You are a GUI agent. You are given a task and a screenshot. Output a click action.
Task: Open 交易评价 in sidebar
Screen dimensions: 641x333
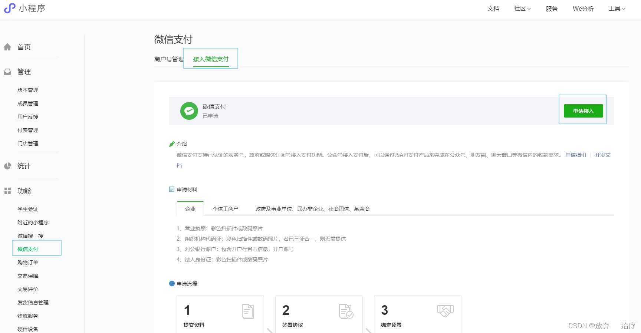(x=28, y=289)
